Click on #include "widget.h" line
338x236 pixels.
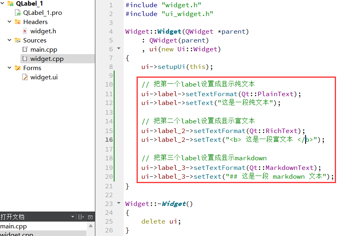click(x=163, y=5)
